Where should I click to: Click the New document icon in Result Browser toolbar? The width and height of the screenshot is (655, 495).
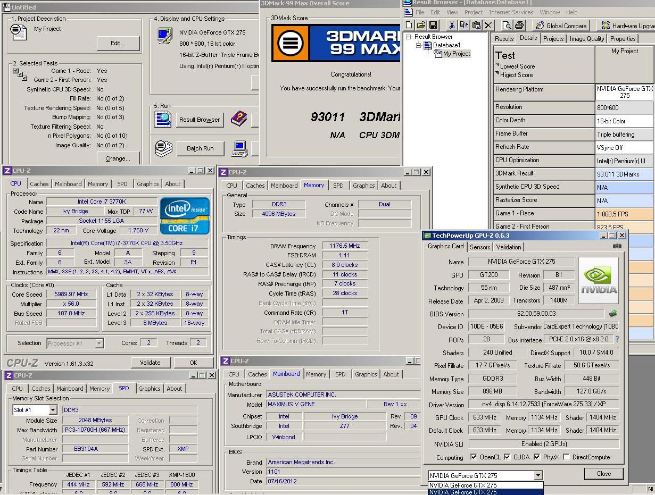pyautogui.click(x=409, y=25)
